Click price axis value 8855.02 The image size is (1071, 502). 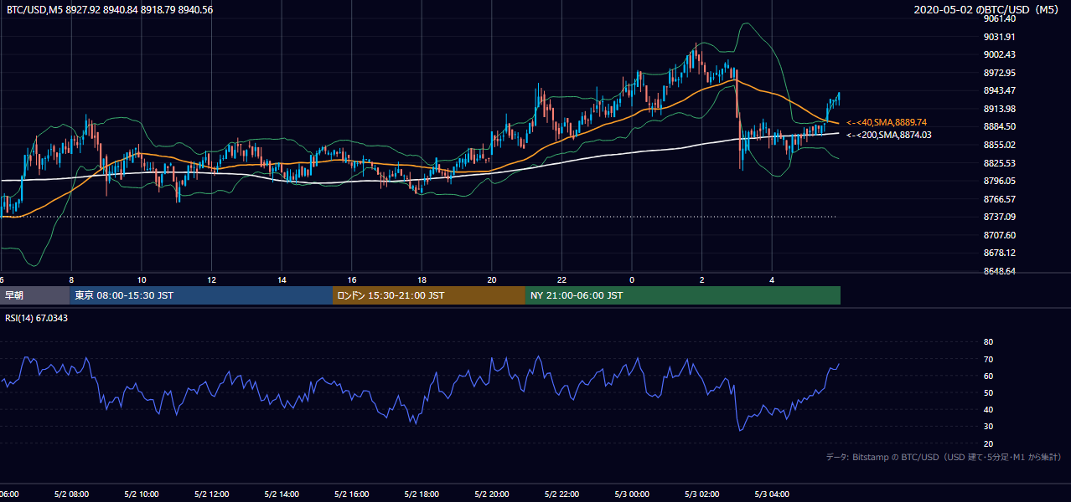pyautogui.click(x=999, y=145)
